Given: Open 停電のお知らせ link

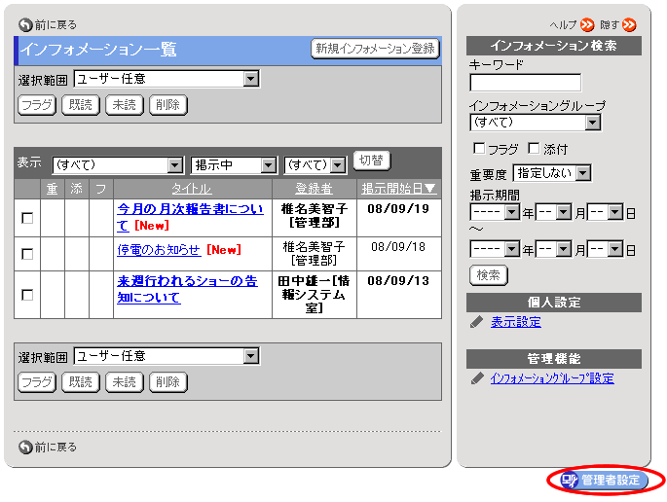Looking at the screenshot, I should point(159,249).
